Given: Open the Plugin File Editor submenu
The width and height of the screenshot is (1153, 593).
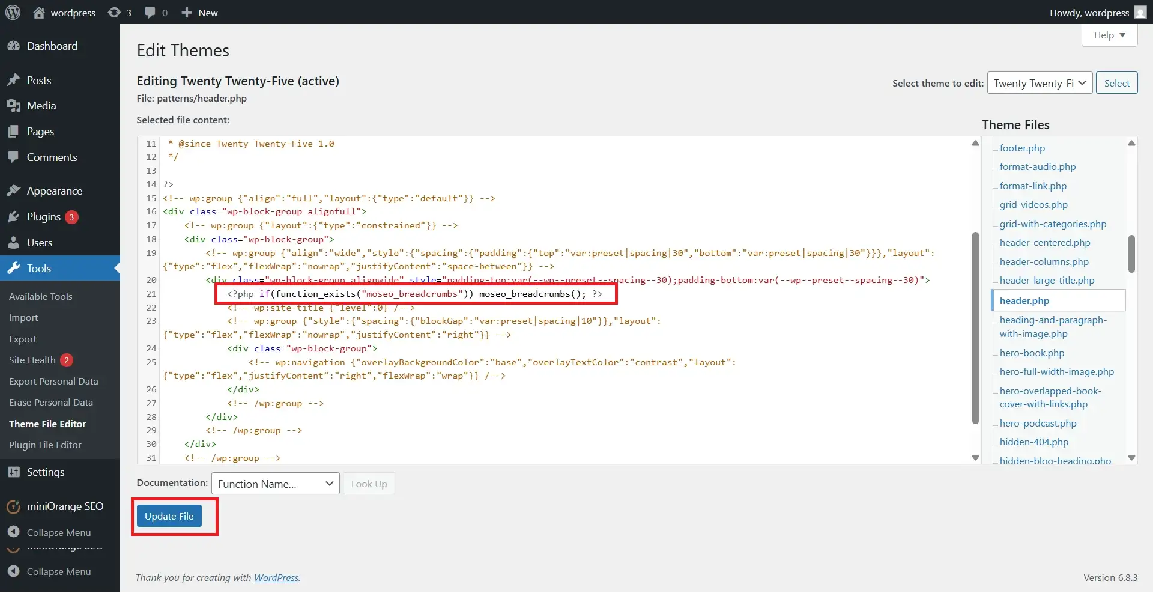Looking at the screenshot, I should (45, 445).
